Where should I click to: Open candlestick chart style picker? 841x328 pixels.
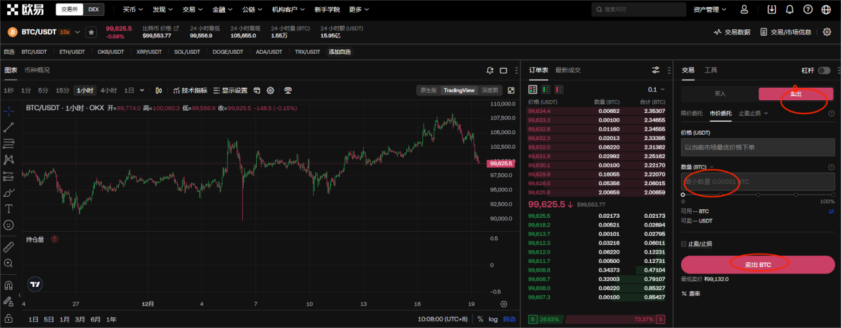pyautogui.click(x=159, y=90)
